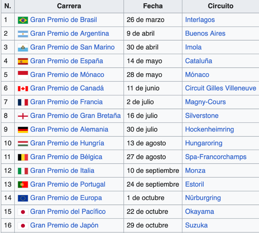Open the Gran Premio de Mónaco link

click(x=67, y=75)
